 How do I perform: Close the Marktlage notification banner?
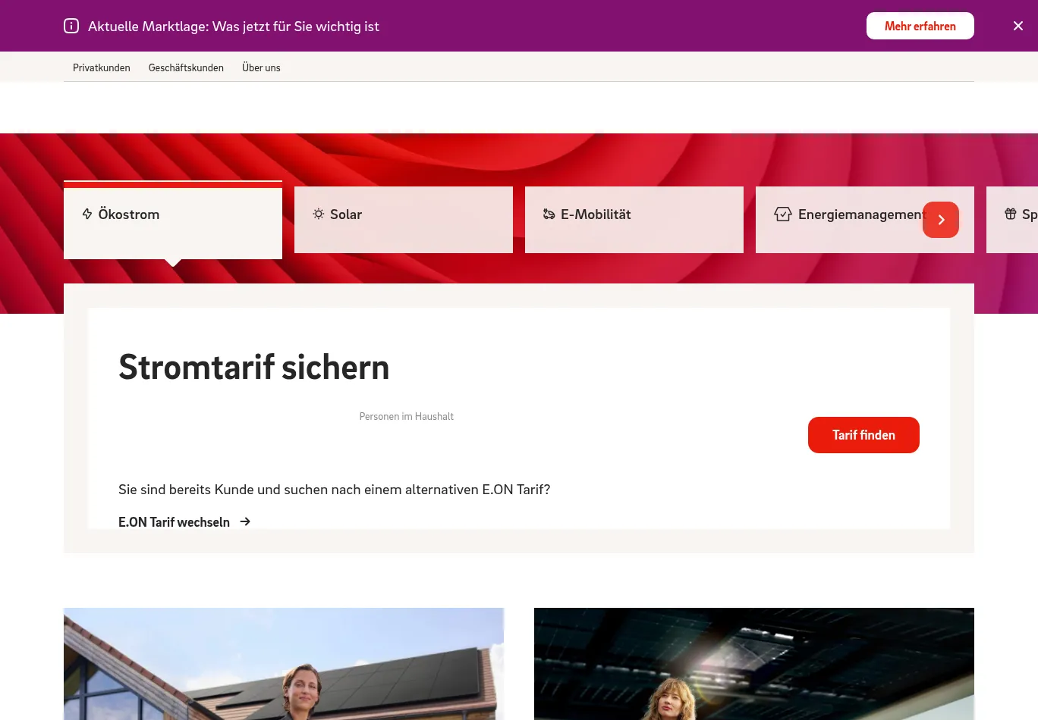pyautogui.click(x=1018, y=26)
